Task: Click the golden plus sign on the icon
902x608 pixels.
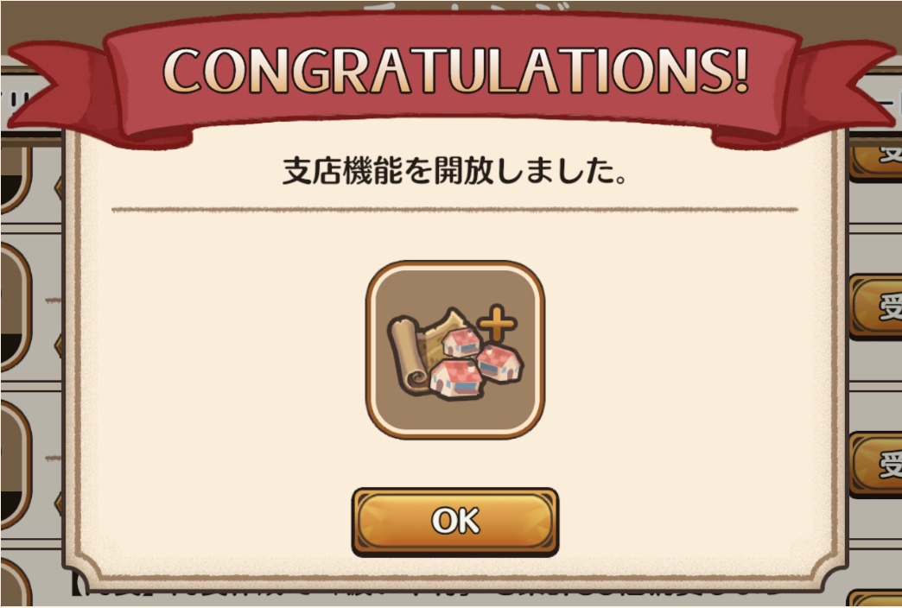Action: point(497,324)
